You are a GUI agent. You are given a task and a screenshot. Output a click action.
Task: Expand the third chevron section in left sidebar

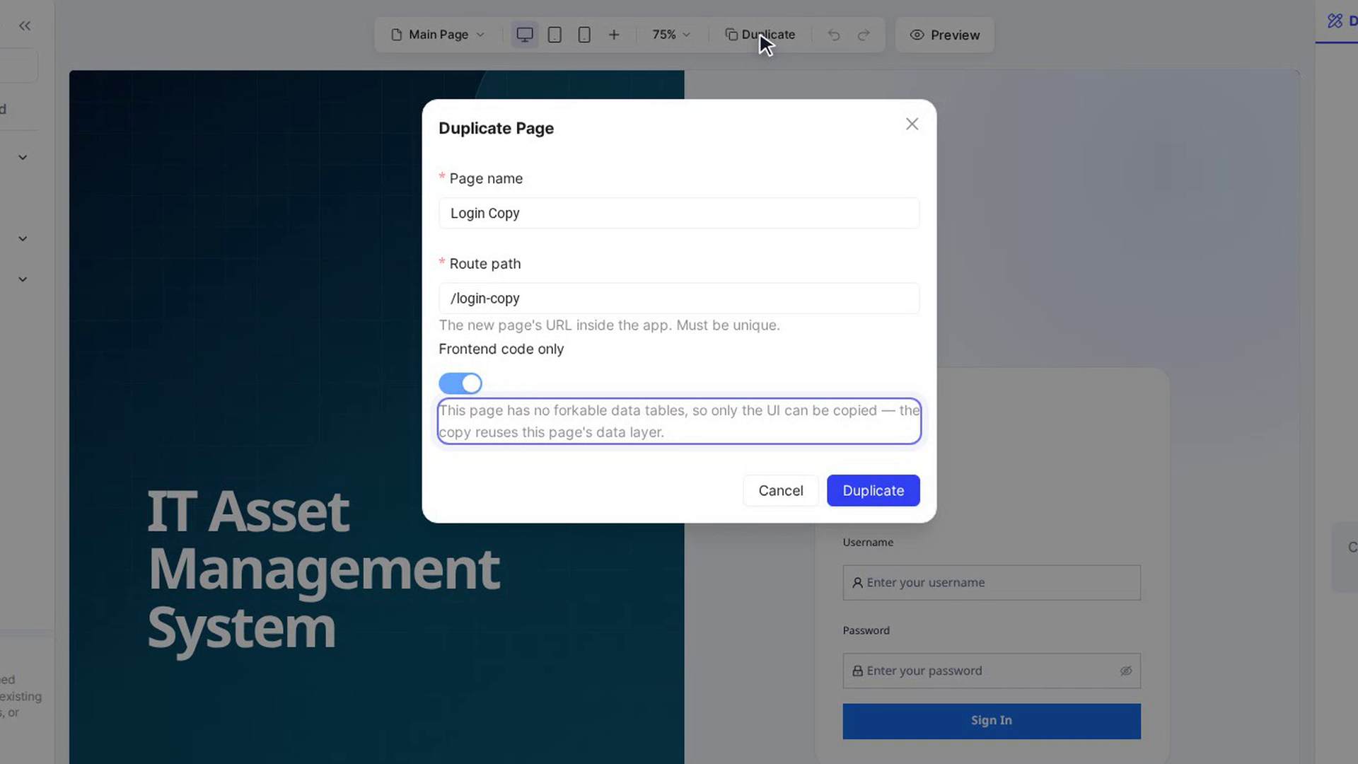tap(23, 279)
